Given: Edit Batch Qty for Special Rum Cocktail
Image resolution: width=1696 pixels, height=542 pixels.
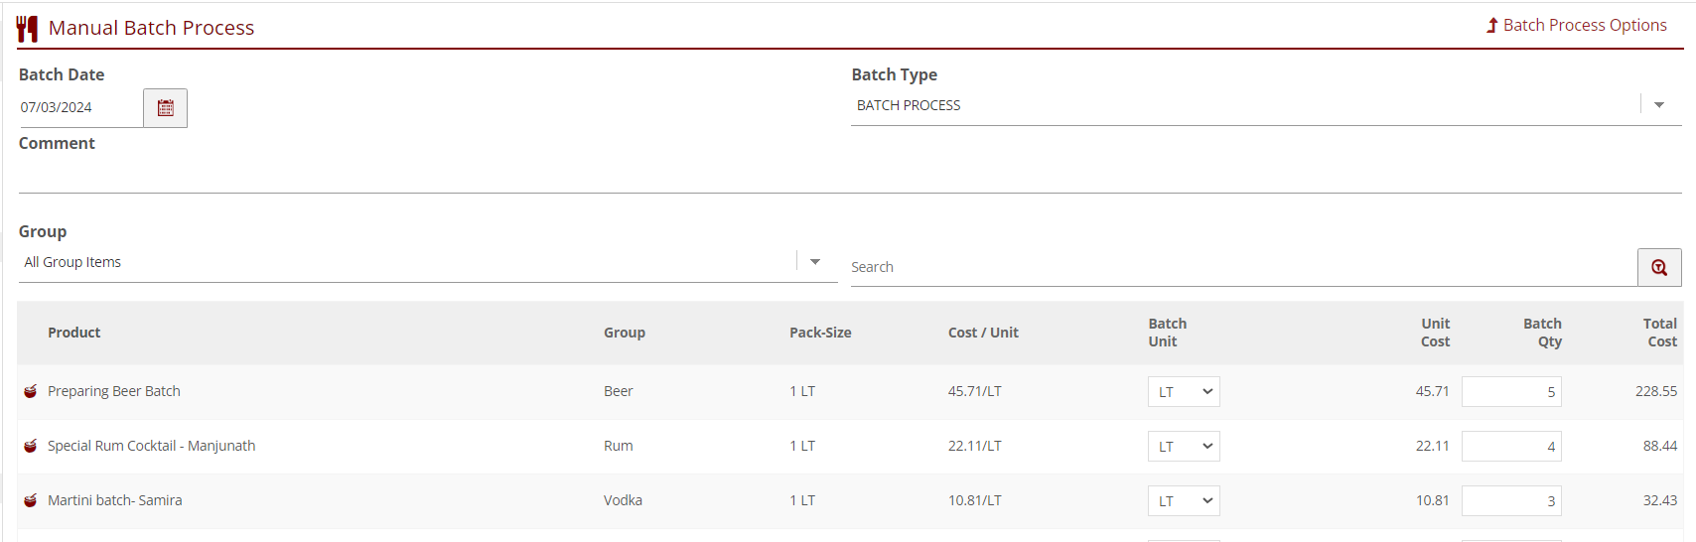Looking at the screenshot, I should click(1510, 447).
